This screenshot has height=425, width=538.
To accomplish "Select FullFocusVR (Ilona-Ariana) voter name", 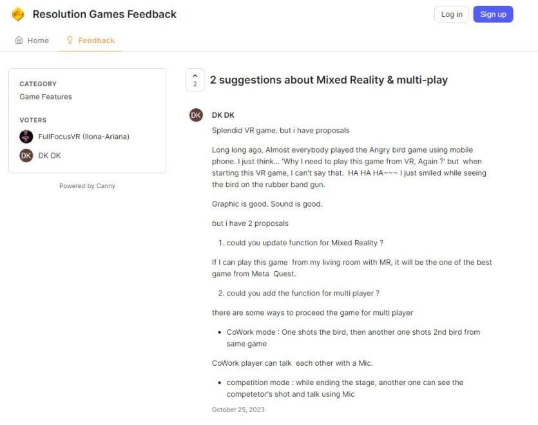I will (84, 137).
